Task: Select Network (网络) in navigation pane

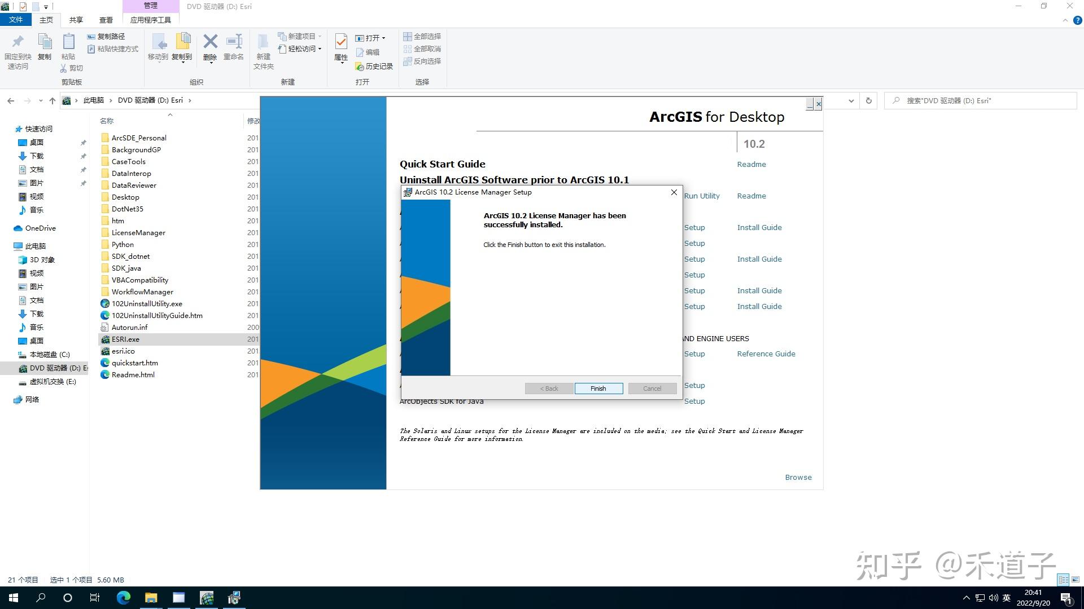Action: (32, 399)
